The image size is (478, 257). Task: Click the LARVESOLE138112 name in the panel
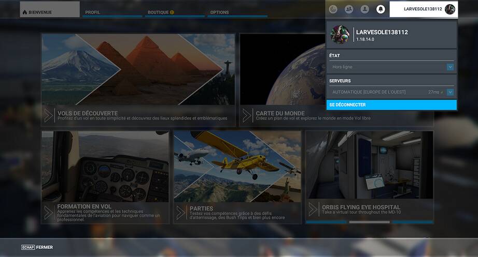click(382, 32)
